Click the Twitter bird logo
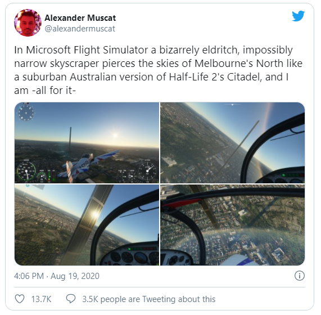Screen dimensions: 321x315 coord(299,16)
